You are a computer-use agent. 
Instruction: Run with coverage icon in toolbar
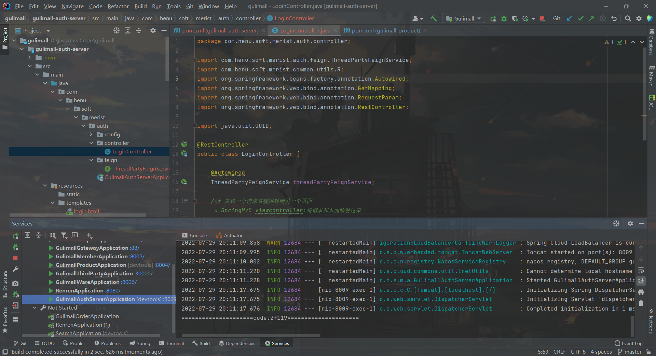pyautogui.click(x=515, y=18)
